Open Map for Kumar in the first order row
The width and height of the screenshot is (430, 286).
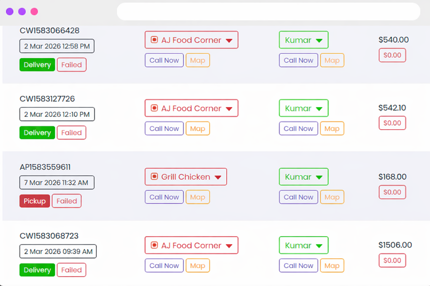pos(332,60)
